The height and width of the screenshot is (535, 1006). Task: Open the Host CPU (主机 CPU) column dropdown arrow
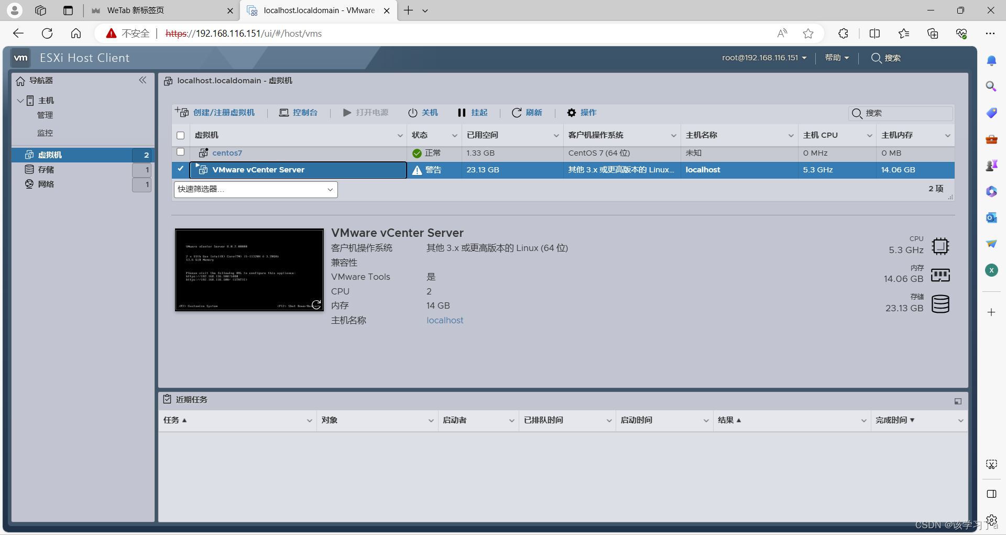[870, 136]
